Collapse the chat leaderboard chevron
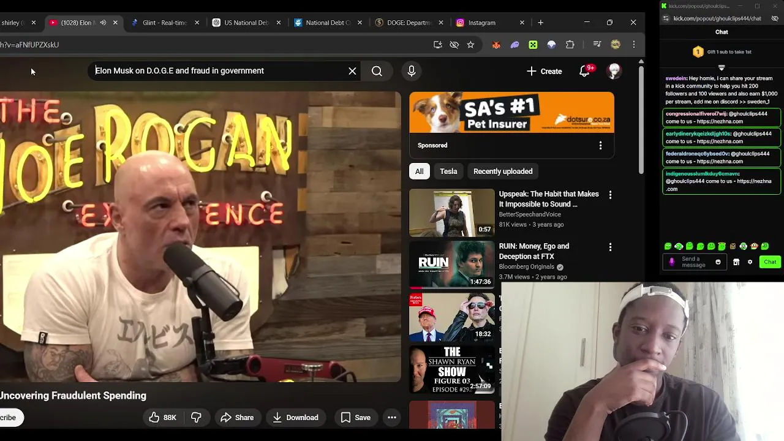The height and width of the screenshot is (441, 784). click(x=722, y=67)
